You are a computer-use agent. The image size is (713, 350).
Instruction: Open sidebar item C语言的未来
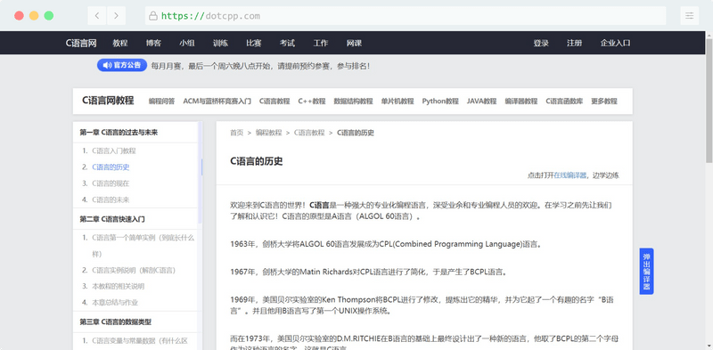pos(111,200)
